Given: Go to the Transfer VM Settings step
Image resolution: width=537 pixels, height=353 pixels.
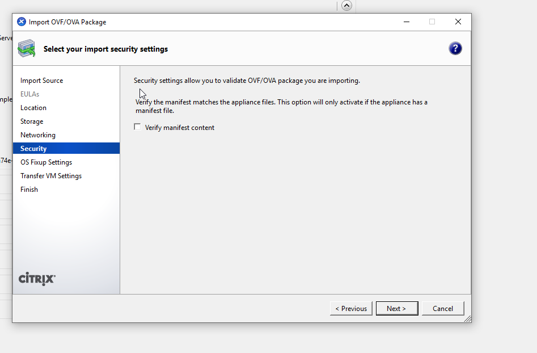Looking at the screenshot, I should (51, 176).
